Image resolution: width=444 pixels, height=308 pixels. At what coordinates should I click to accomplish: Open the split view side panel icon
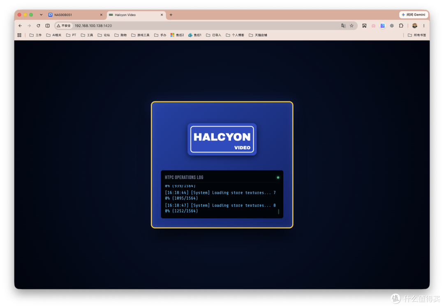48,26
